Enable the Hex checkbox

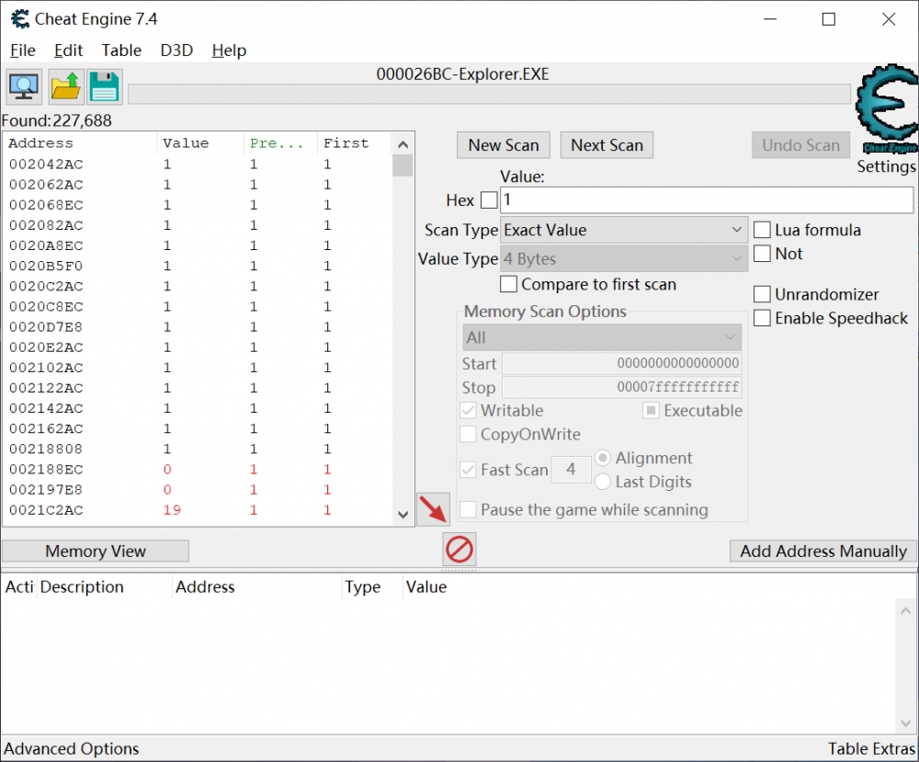pos(489,200)
